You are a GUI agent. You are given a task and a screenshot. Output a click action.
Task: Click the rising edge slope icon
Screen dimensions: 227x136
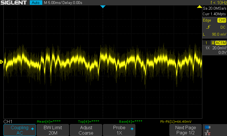coord(208,27)
